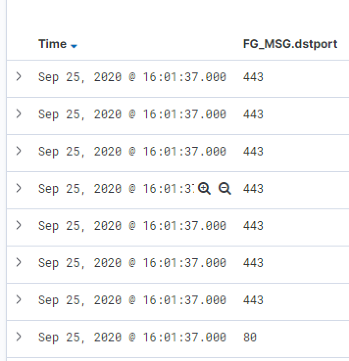The height and width of the screenshot is (361, 349).
Task: Expand the second log row details
Action: pos(19,113)
